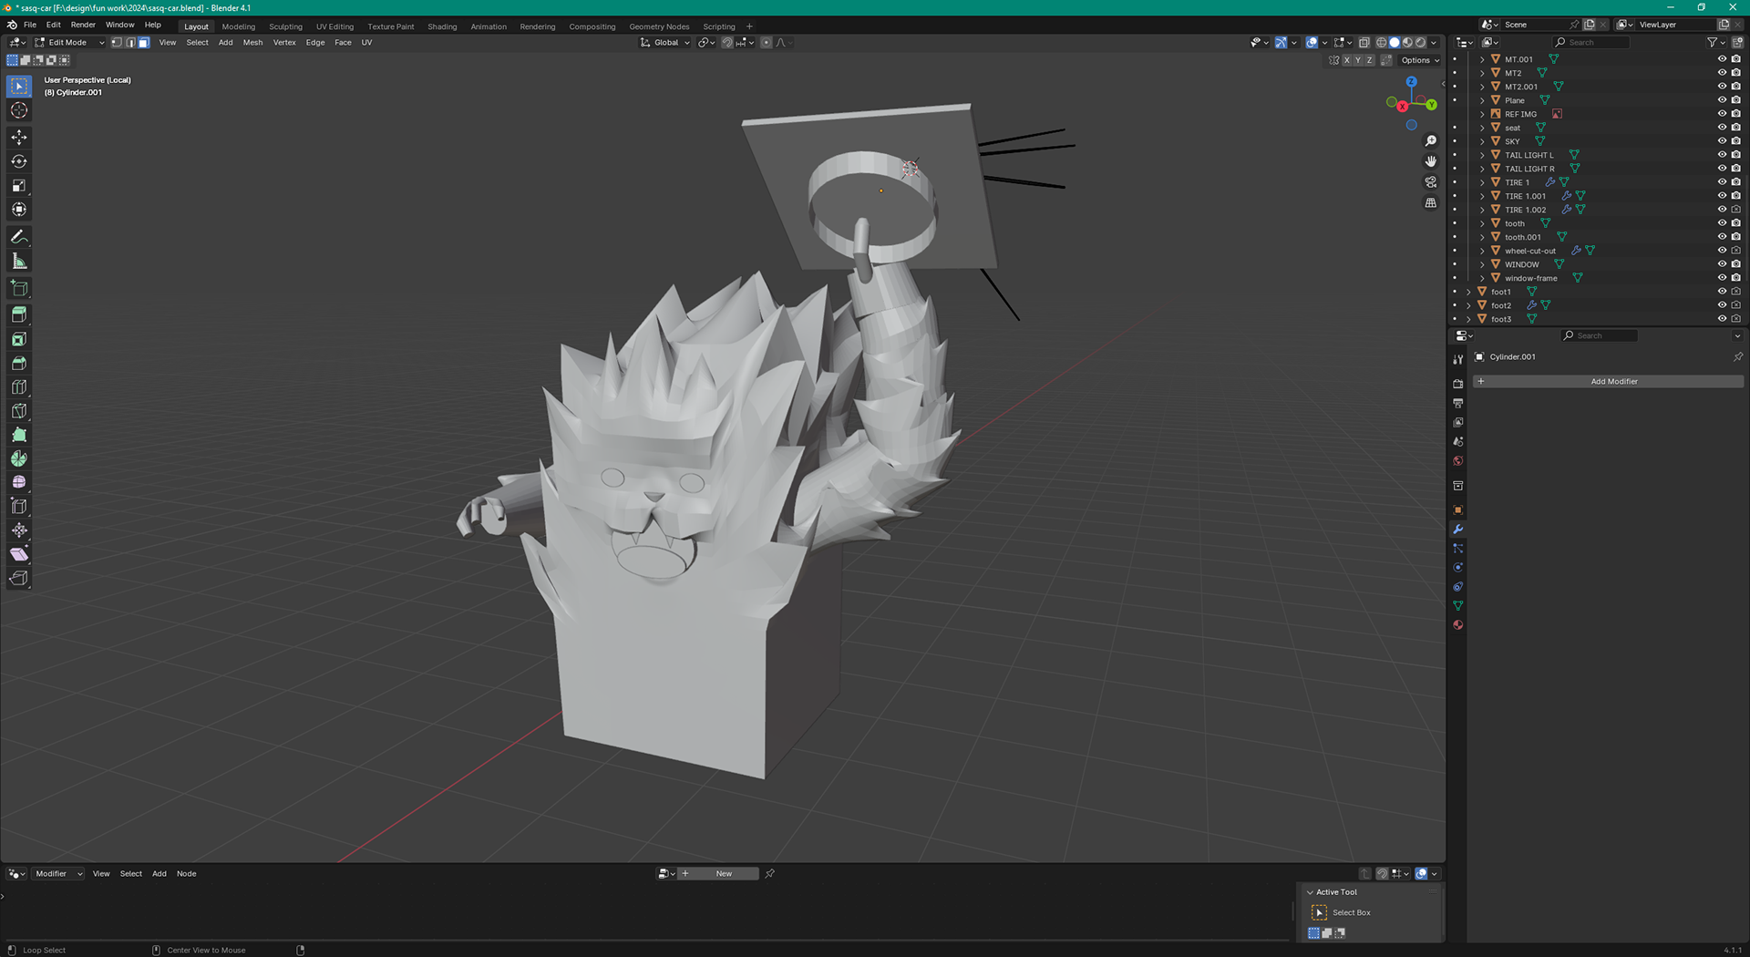Switch perspective/orthographic grid icon

[1431, 202]
